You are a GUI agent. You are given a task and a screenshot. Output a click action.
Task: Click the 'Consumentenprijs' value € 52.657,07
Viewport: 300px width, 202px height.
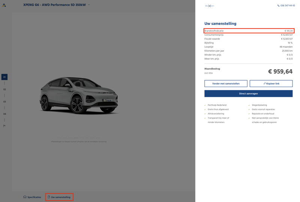click(287, 35)
